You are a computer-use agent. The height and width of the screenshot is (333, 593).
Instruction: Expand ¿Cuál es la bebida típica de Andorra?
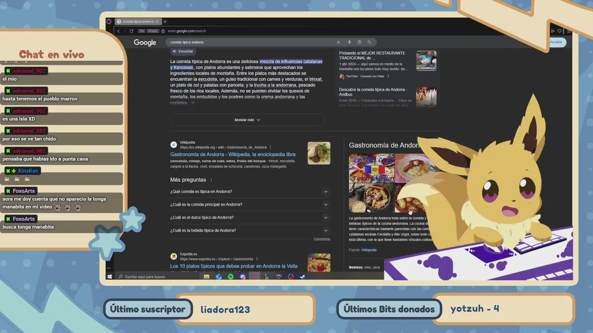coord(250,230)
